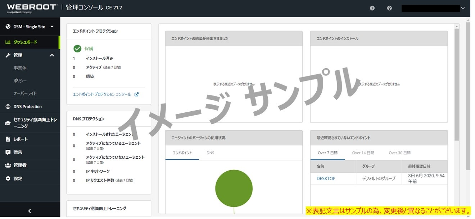
Task: Click the グループ column header
Action: tap(379, 166)
